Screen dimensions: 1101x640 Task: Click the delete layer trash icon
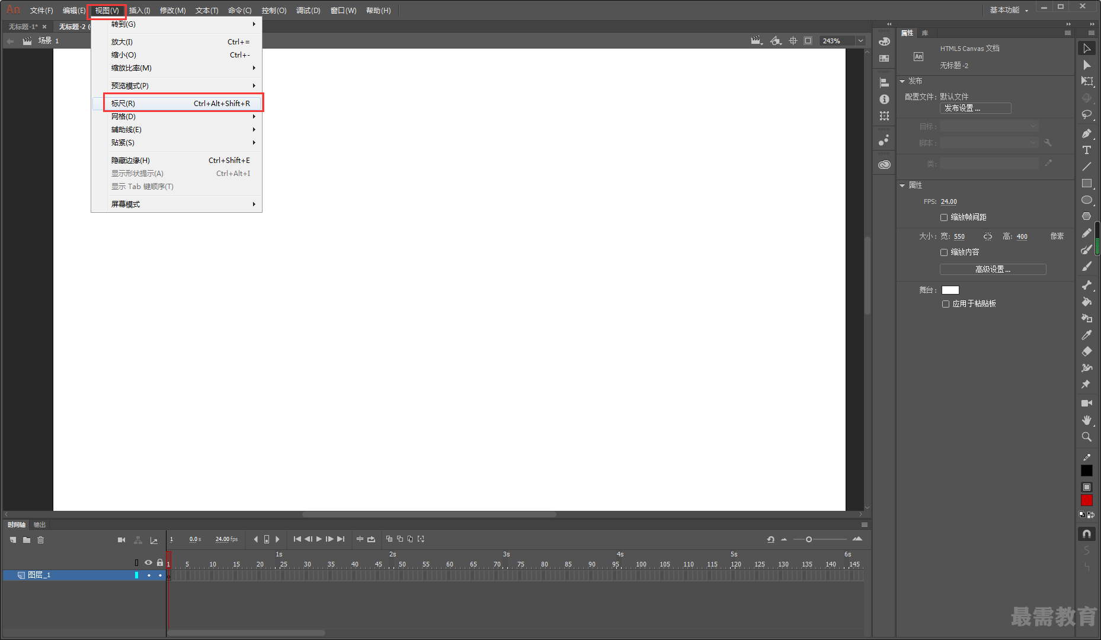[41, 540]
